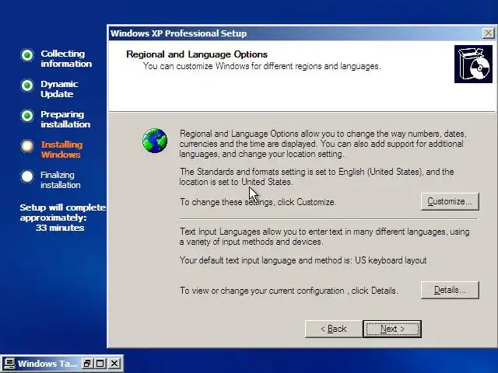
Task: Click the green Collecting information step indicator
Action: pyautogui.click(x=27, y=55)
